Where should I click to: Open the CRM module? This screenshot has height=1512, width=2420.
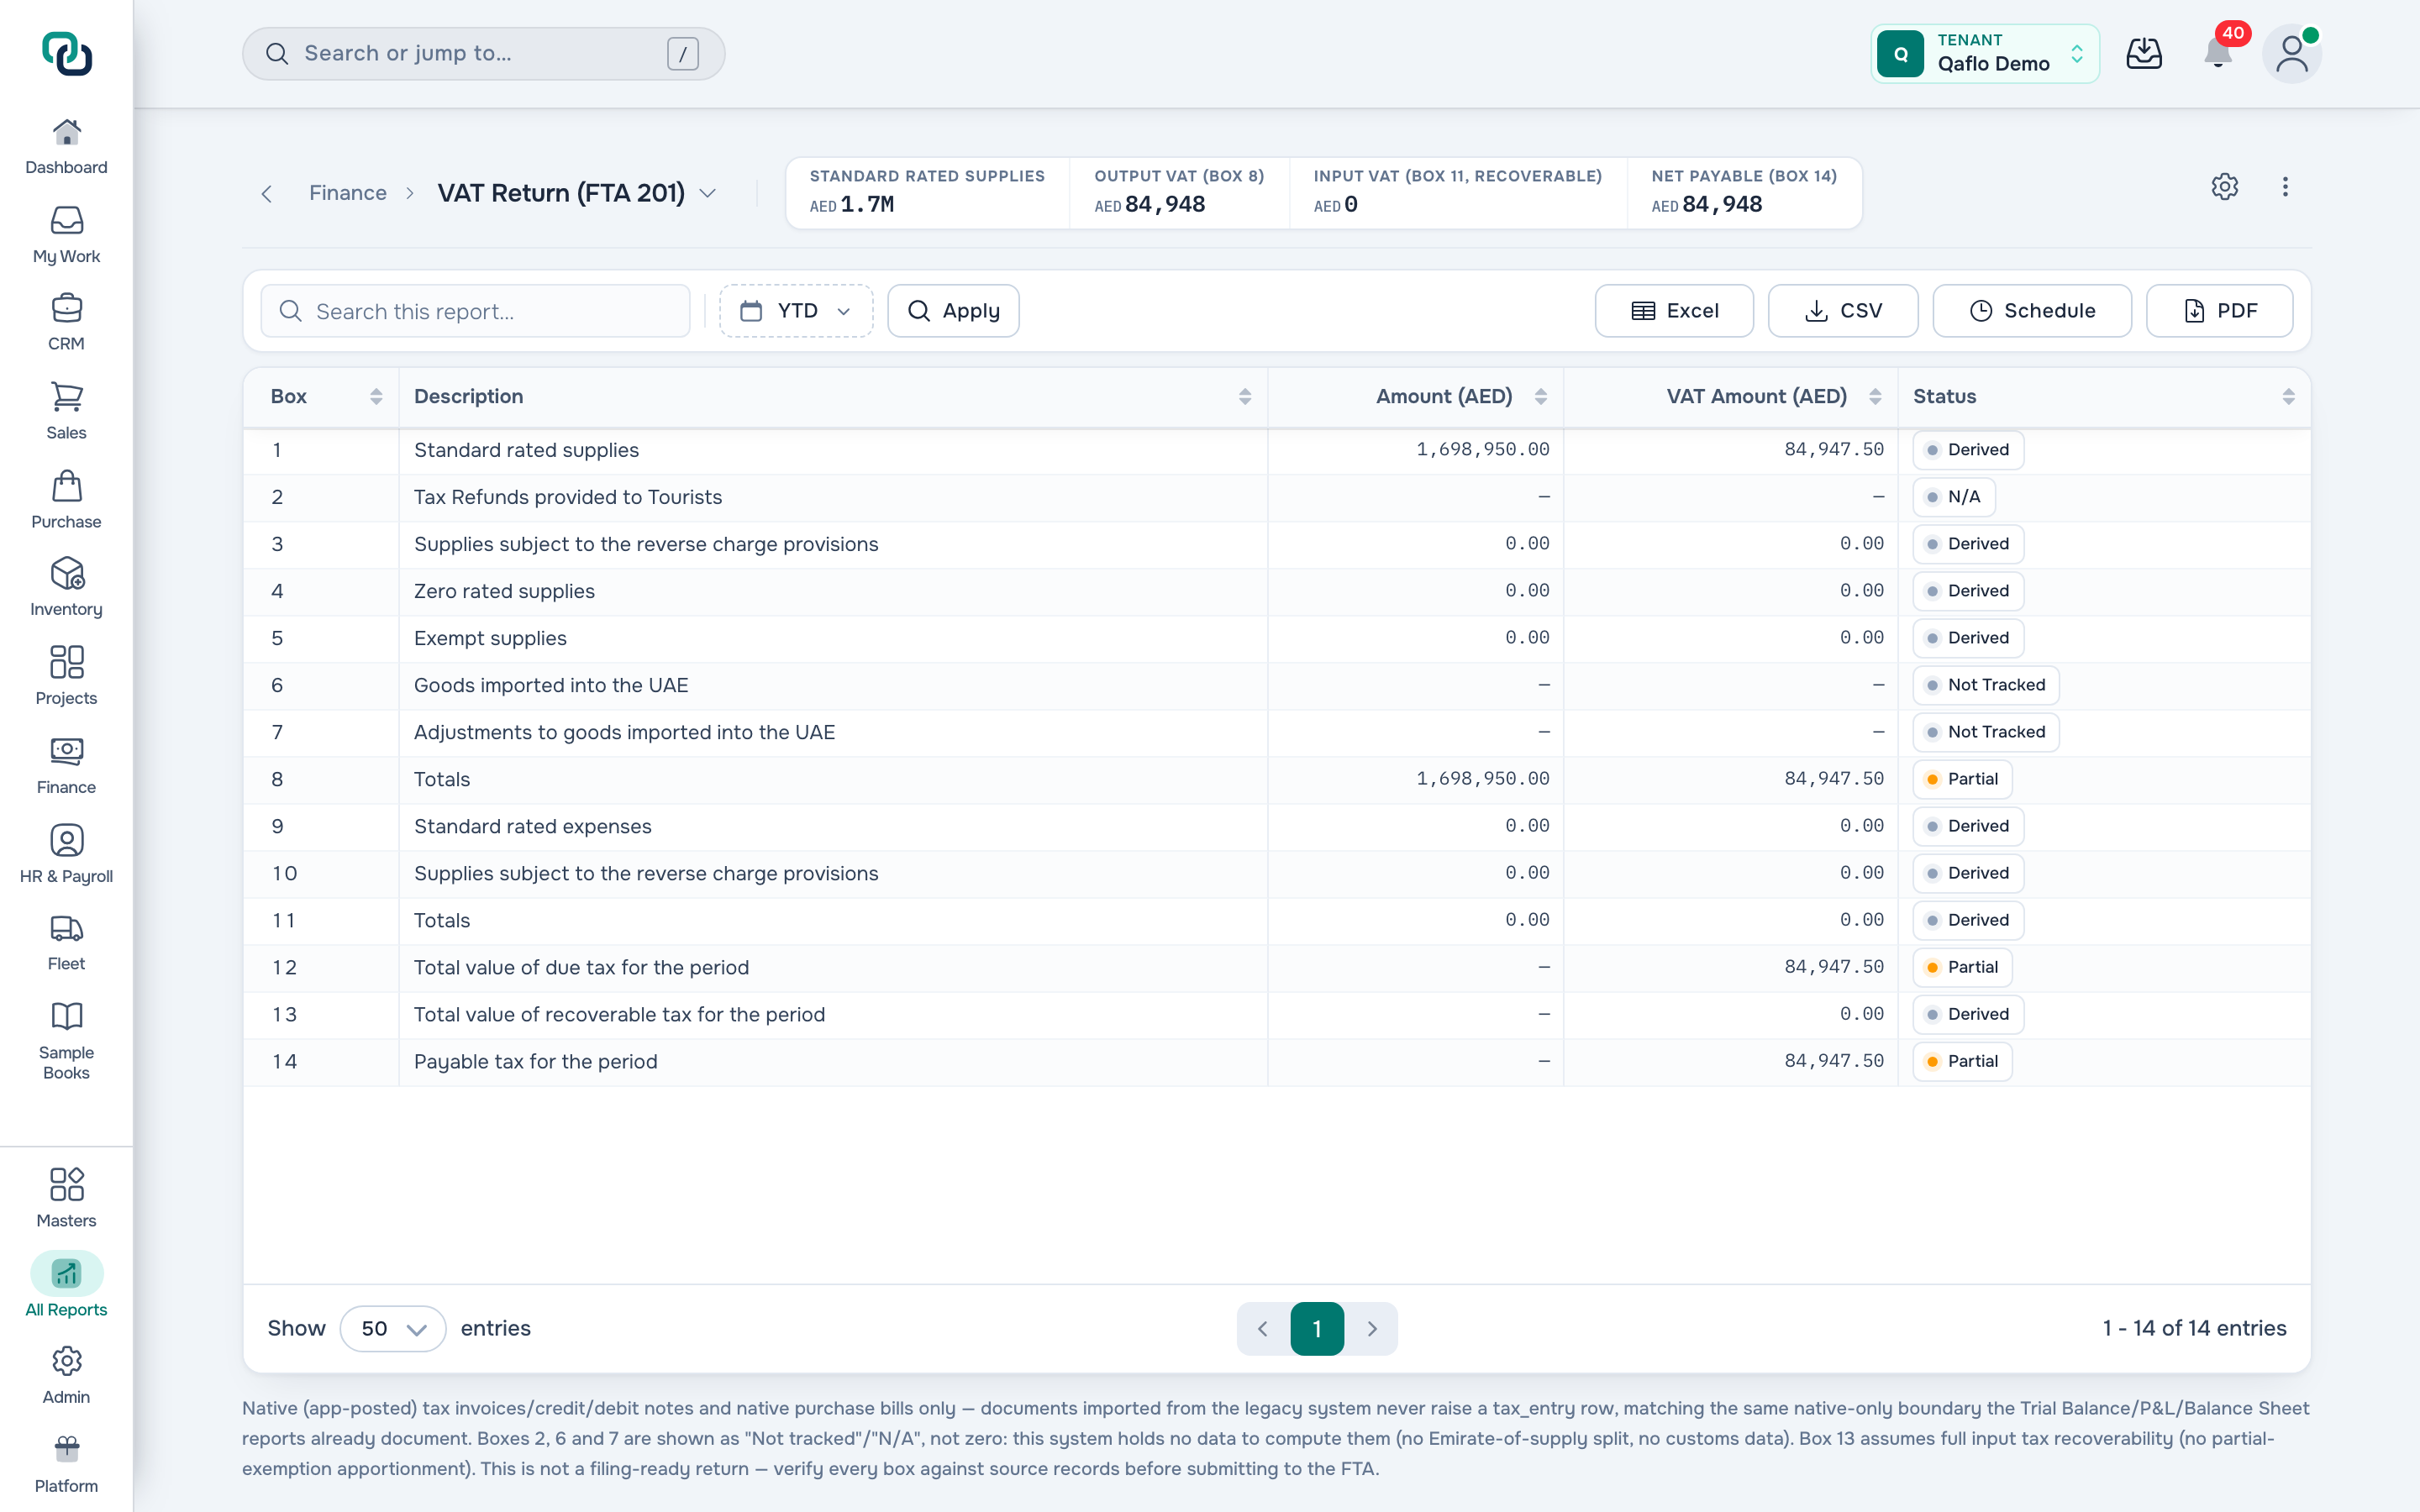click(66, 322)
